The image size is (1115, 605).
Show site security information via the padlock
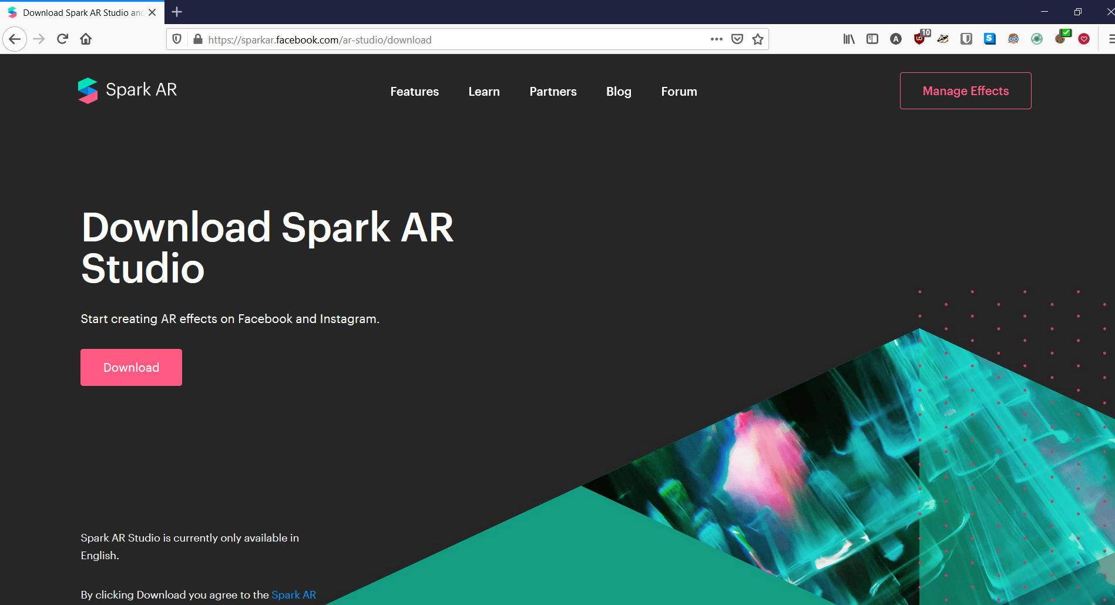(x=198, y=39)
